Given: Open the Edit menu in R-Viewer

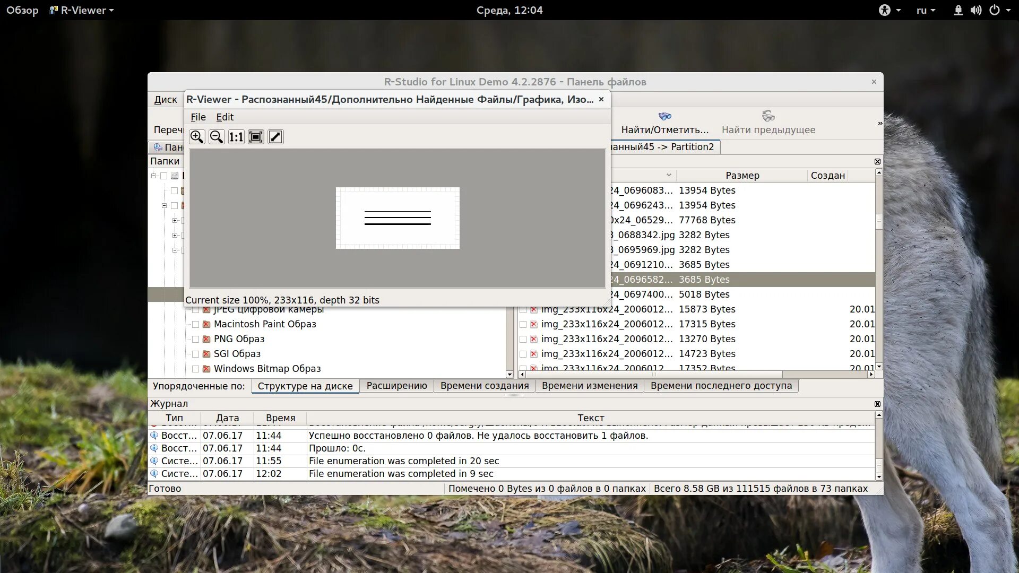Looking at the screenshot, I should [224, 117].
